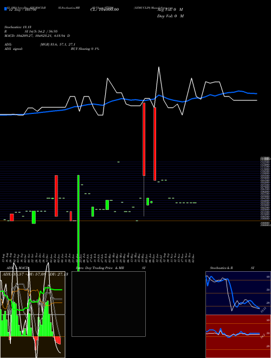Click the ADX (MGR) 35.6, 57.1, 27.1 values
271x358 pixels.
tap(57, 44)
